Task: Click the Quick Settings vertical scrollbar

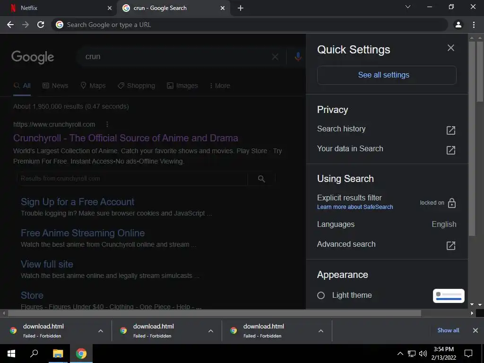Action: tap(472, 139)
